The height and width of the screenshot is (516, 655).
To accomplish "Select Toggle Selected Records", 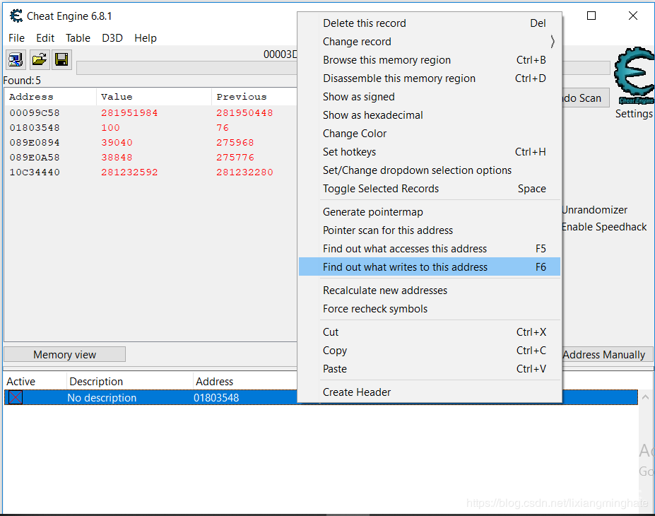I will pyautogui.click(x=430, y=189).
